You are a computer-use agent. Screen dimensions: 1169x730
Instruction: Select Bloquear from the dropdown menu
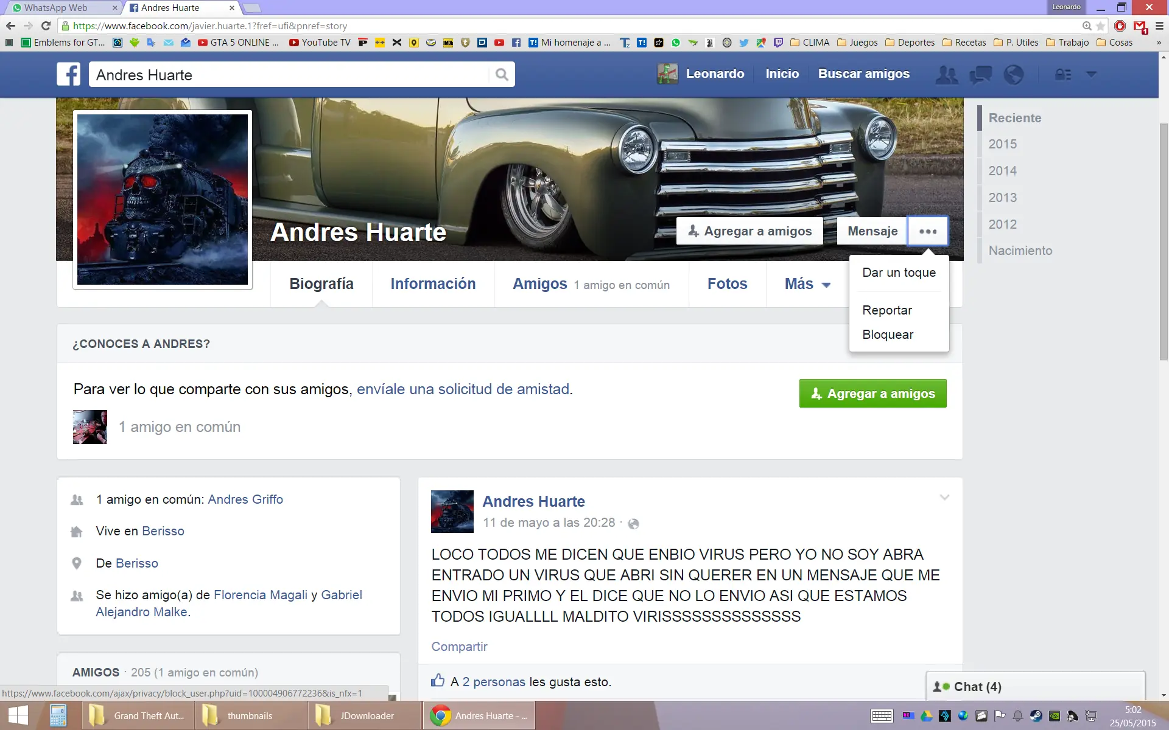pos(888,335)
